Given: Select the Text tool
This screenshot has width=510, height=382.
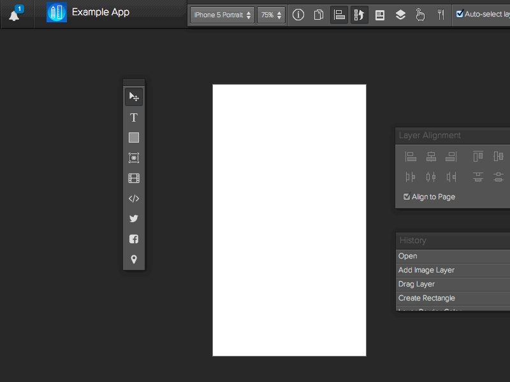Looking at the screenshot, I should click(134, 117).
